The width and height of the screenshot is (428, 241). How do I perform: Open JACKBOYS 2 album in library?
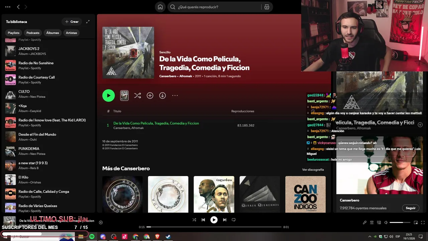coord(48,51)
